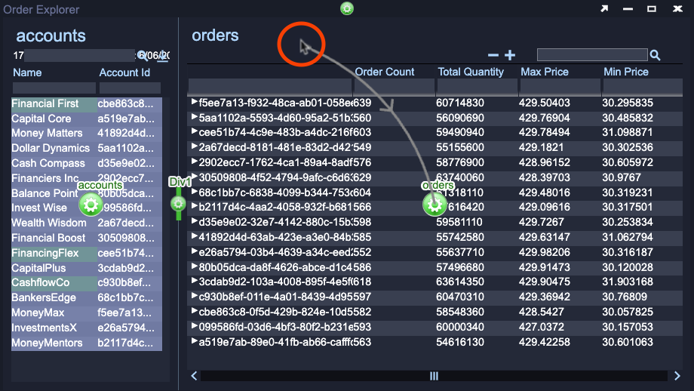Expand the order row starting 2a67decd
The image size is (694, 391).
point(194,146)
